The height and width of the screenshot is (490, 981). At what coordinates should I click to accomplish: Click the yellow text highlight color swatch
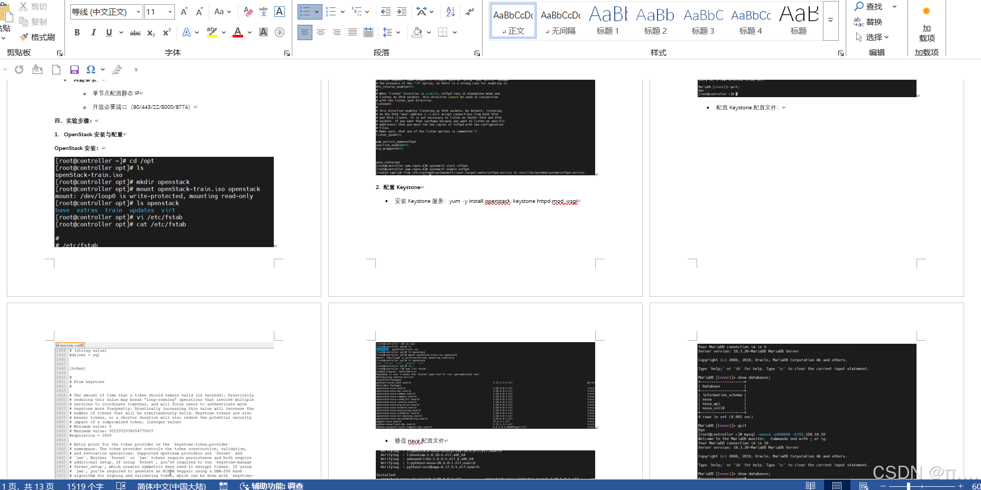click(x=212, y=33)
